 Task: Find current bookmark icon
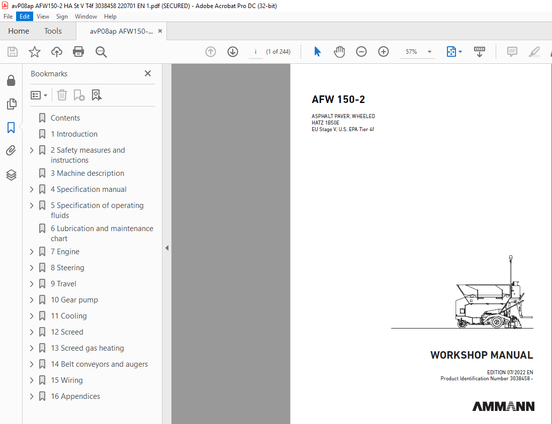tap(97, 95)
